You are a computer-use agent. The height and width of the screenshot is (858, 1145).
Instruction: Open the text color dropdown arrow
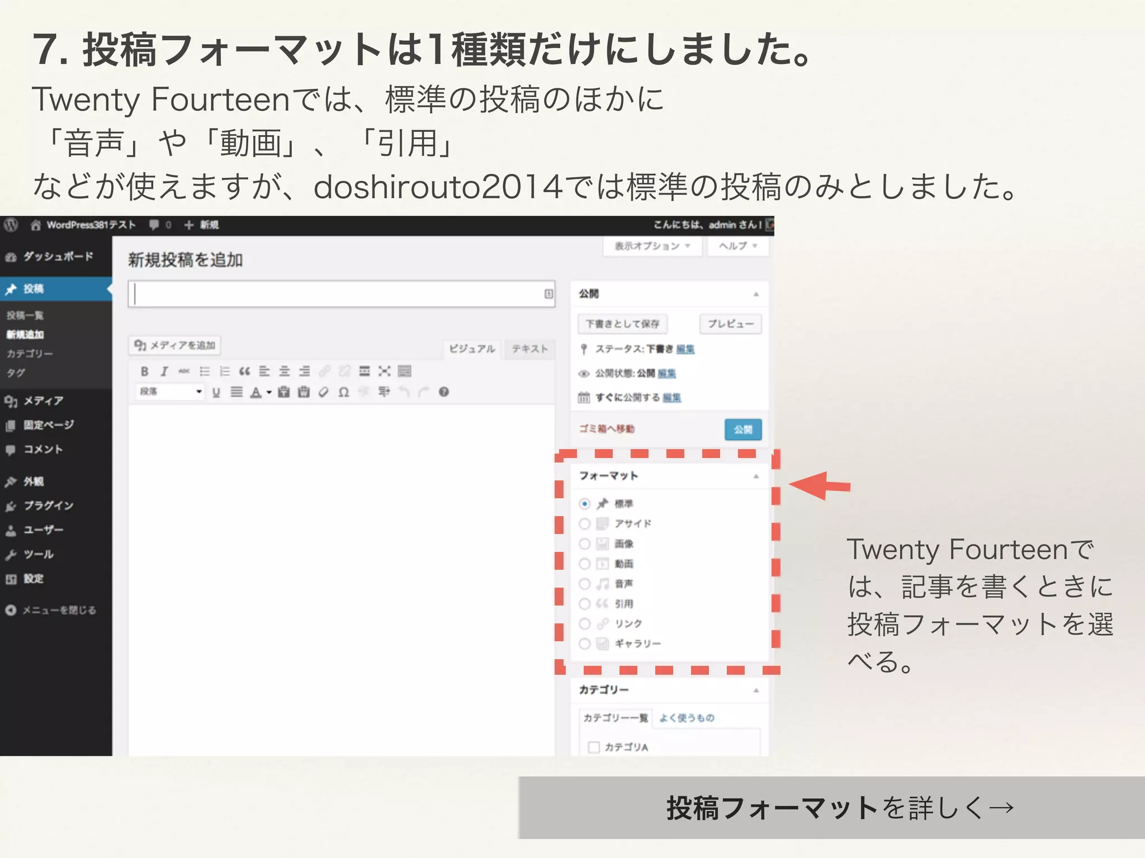tap(269, 393)
